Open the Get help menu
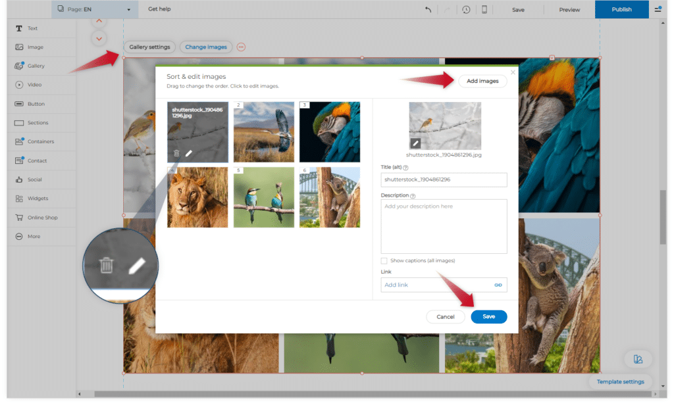The height and width of the screenshot is (405, 674). click(x=159, y=9)
